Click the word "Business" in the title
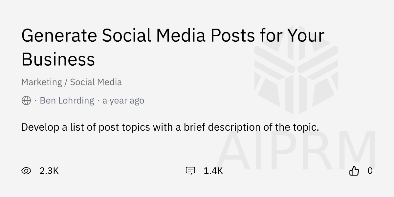The image size is (394, 197). [x=58, y=59]
